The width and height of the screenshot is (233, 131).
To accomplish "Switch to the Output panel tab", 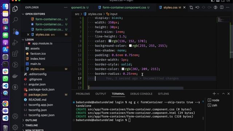I will (101, 94).
